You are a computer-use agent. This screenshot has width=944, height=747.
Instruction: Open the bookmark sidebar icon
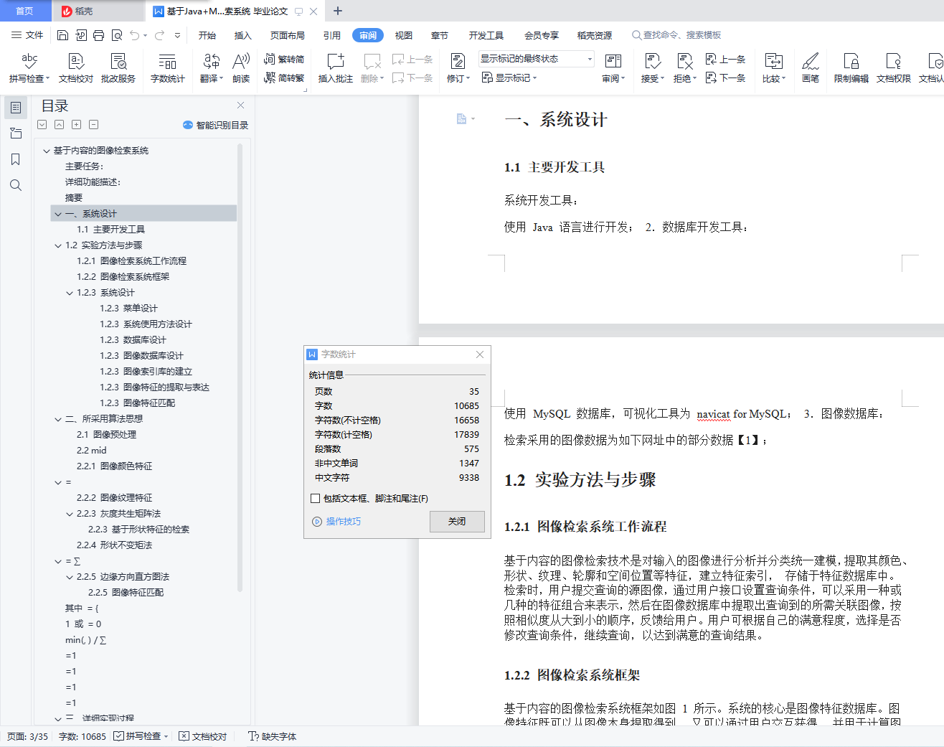pos(15,159)
